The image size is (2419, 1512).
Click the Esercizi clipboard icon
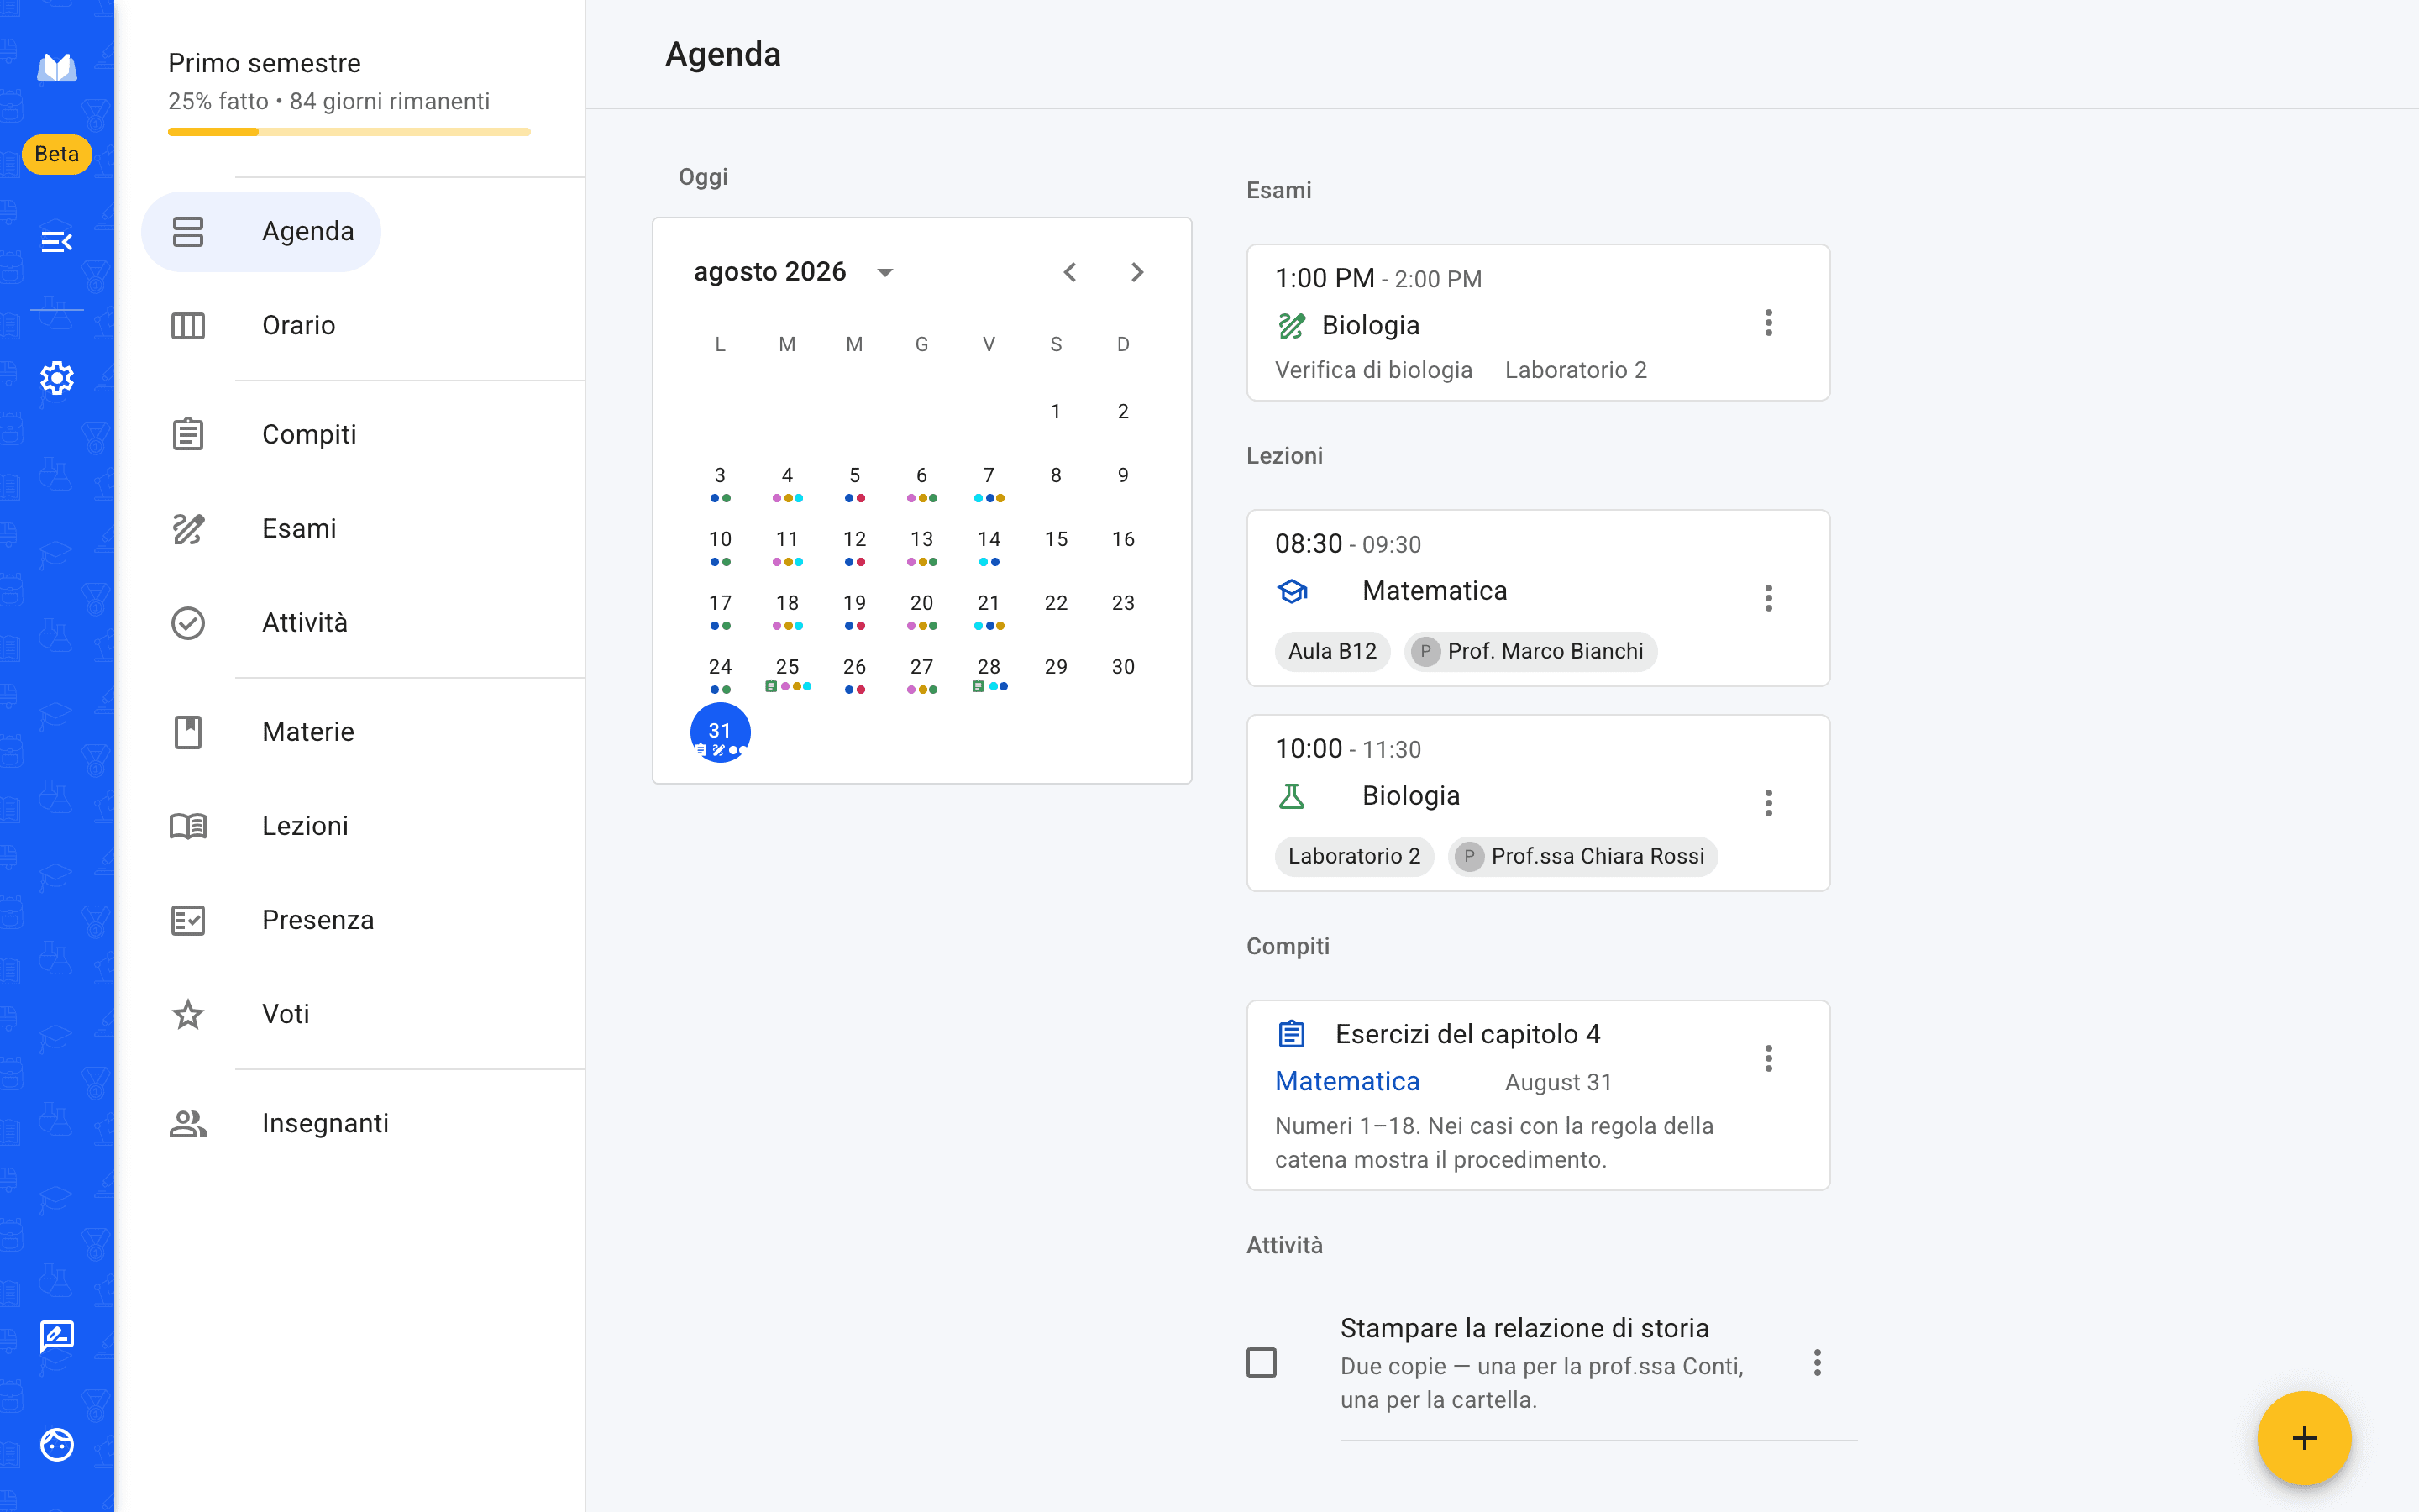point(1292,1033)
